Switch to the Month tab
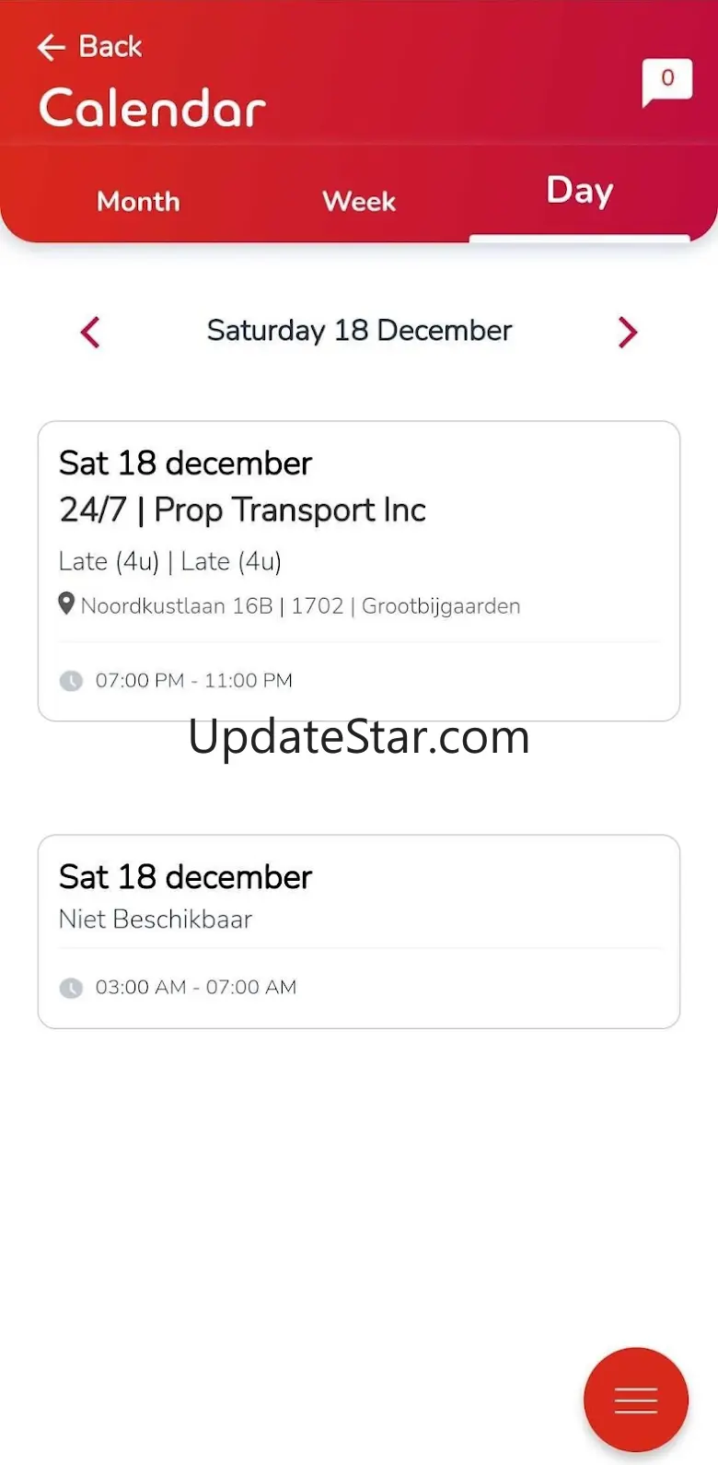 click(x=138, y=202)
